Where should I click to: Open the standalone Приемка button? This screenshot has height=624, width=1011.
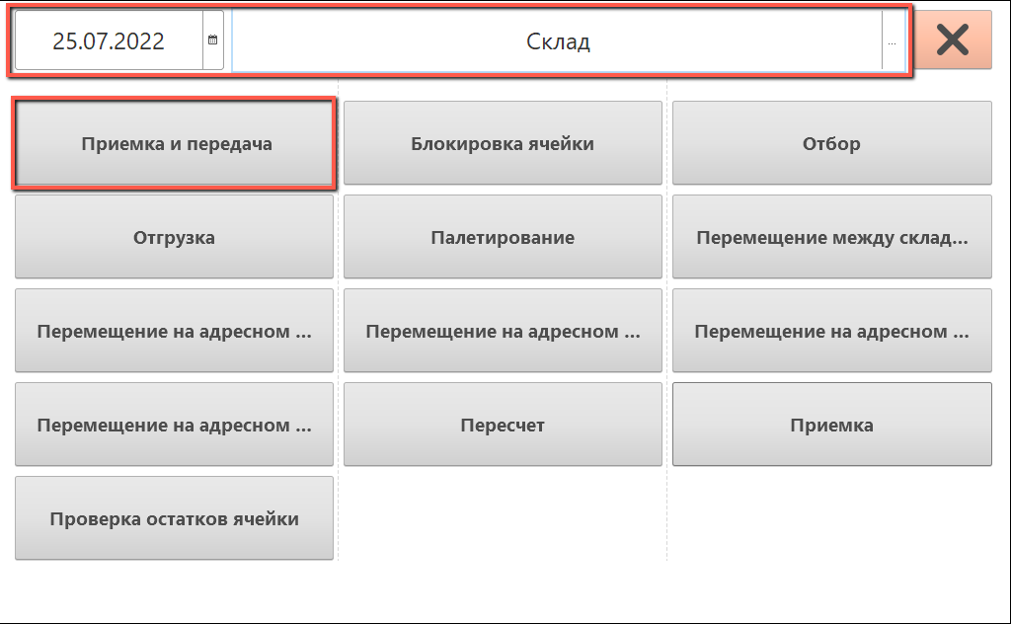831,426
